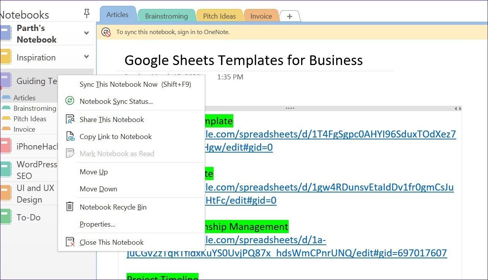Click the teal Brainstroming section icon in sidebar
488x280 pixels.
(6, 108)
